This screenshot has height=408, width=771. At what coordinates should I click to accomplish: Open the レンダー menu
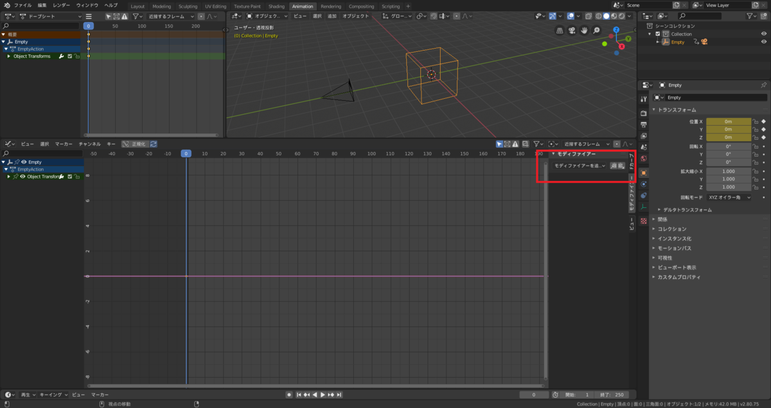(62, 5)
